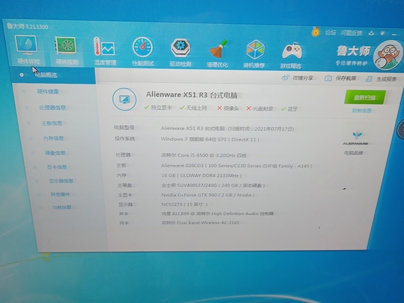404x303 pixels.
Task: Open 论坛 forum link
Action: [x=330, y=32]
